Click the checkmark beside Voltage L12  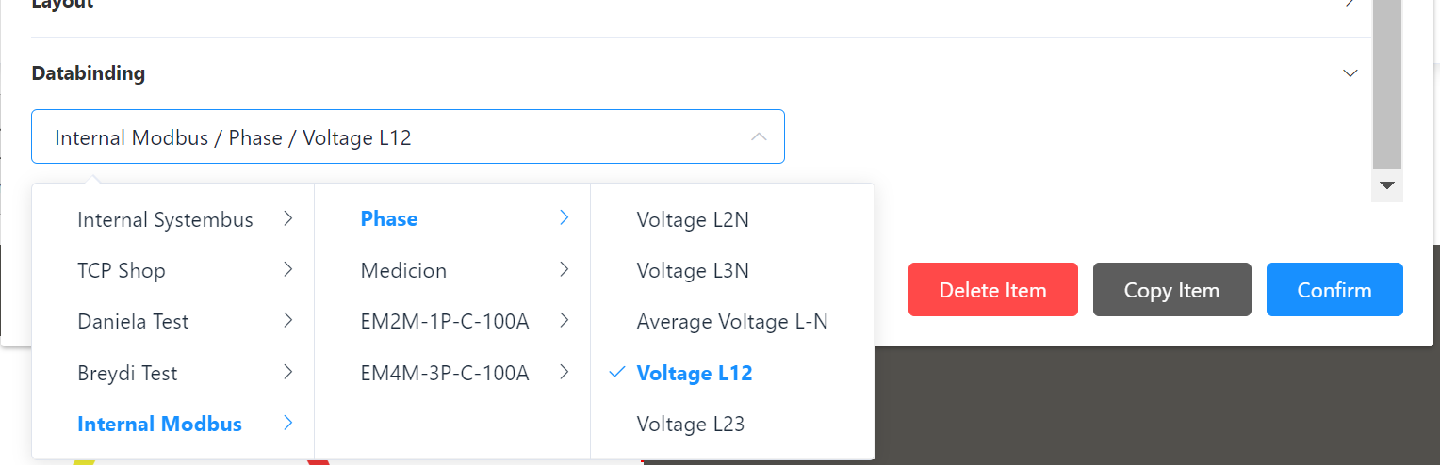[x=617, y=373]
